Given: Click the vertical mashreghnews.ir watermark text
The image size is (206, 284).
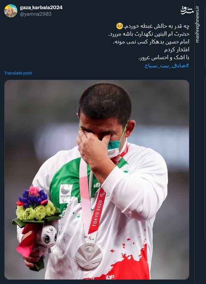Looking at the screenshot, I should tap(197, 24).
